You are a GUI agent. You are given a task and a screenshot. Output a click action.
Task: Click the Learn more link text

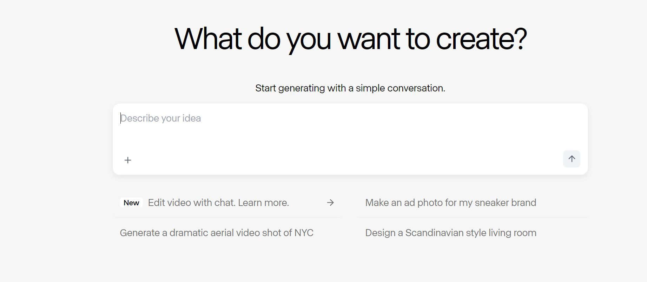[263, 203]
